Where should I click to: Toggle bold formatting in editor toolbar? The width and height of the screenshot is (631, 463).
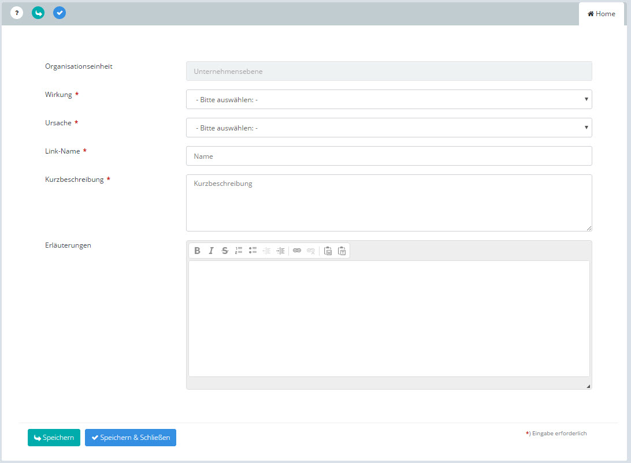(x=197, y=251)
